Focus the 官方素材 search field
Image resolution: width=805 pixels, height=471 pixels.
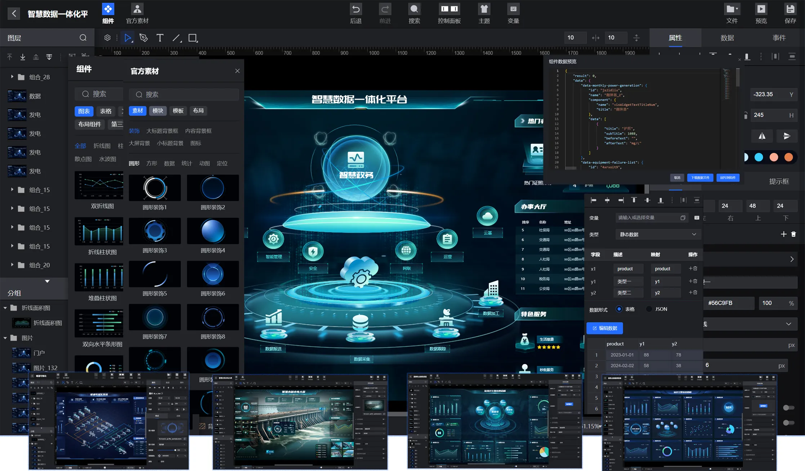[x=184, y=94]
